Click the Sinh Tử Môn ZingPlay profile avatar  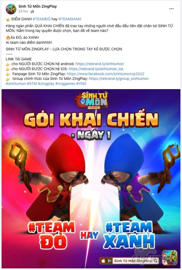(11, 9)
